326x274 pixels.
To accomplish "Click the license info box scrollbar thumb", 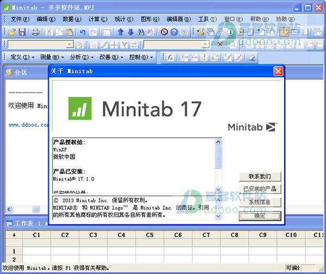I will 218,157.
